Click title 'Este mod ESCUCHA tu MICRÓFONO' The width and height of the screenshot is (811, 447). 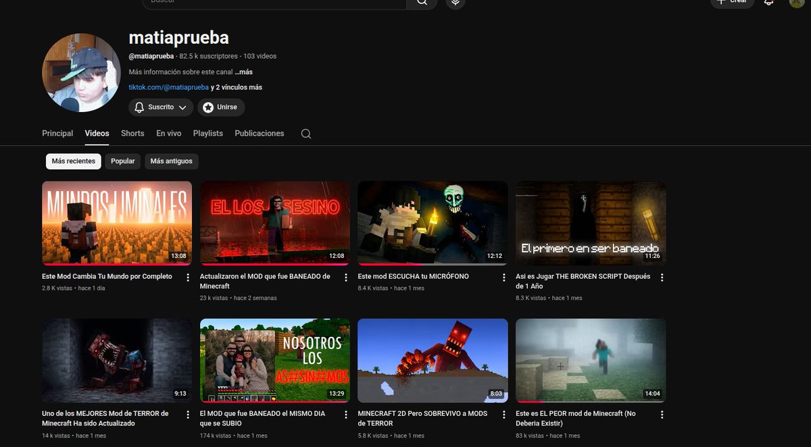413,276
